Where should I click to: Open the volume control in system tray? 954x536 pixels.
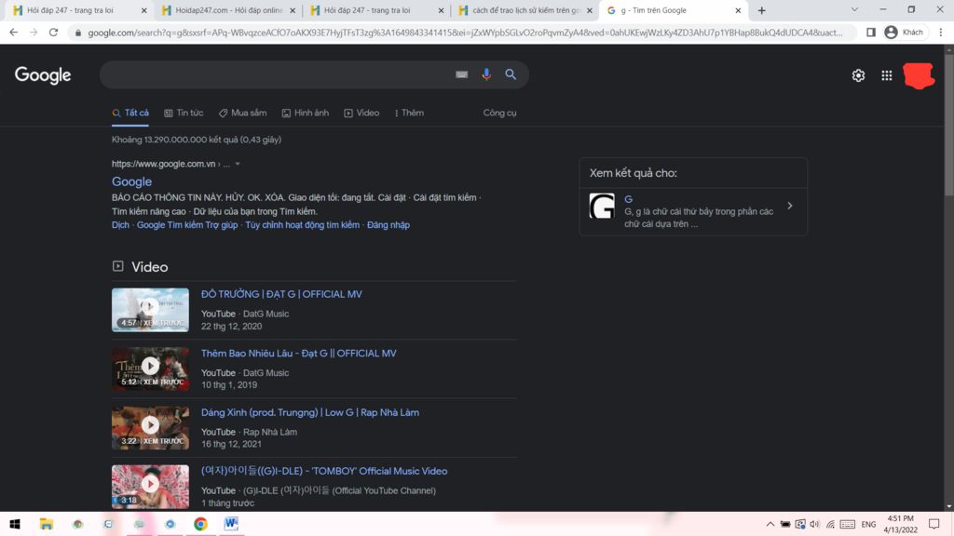coord(814,524)
